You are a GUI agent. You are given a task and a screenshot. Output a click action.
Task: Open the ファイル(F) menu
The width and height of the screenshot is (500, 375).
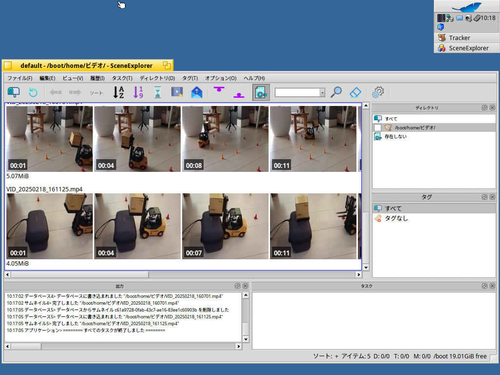click(x=20, y=78)
